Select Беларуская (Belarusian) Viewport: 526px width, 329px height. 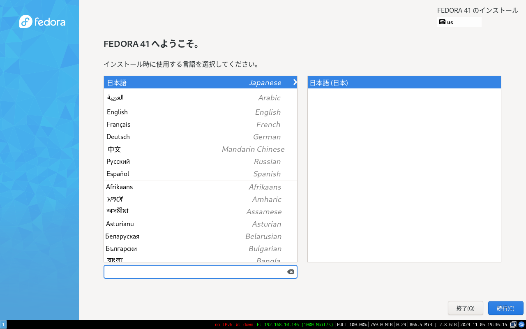click(x=201, y=236)
